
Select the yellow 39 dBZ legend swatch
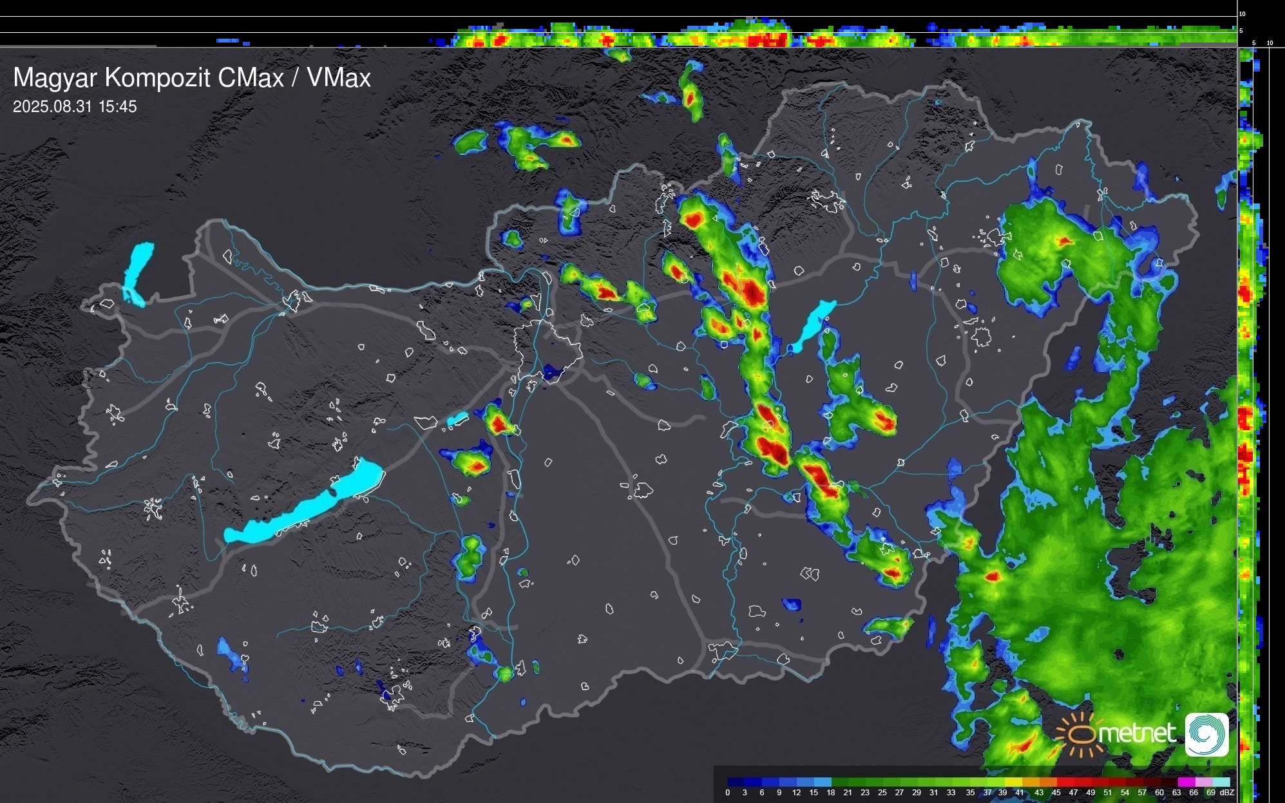coord(1014,782)
